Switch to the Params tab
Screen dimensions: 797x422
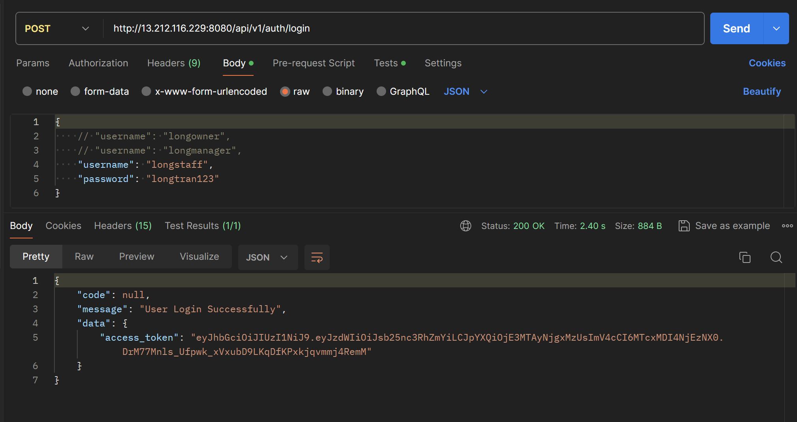pyautogui.click(x=33, y=63)
